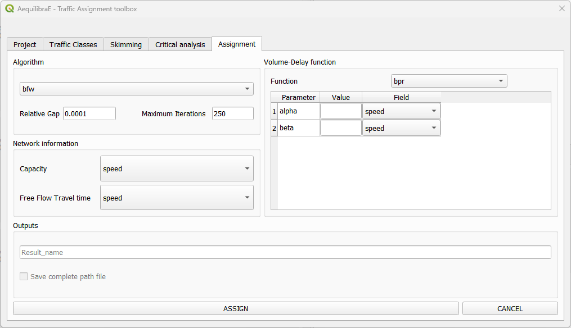Click the alpha Value cell

(x=340, y=111)
